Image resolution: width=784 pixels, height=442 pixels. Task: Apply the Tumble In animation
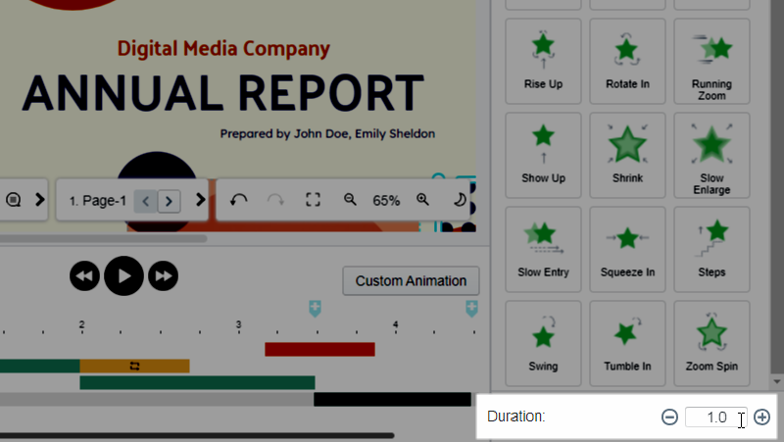627,343
